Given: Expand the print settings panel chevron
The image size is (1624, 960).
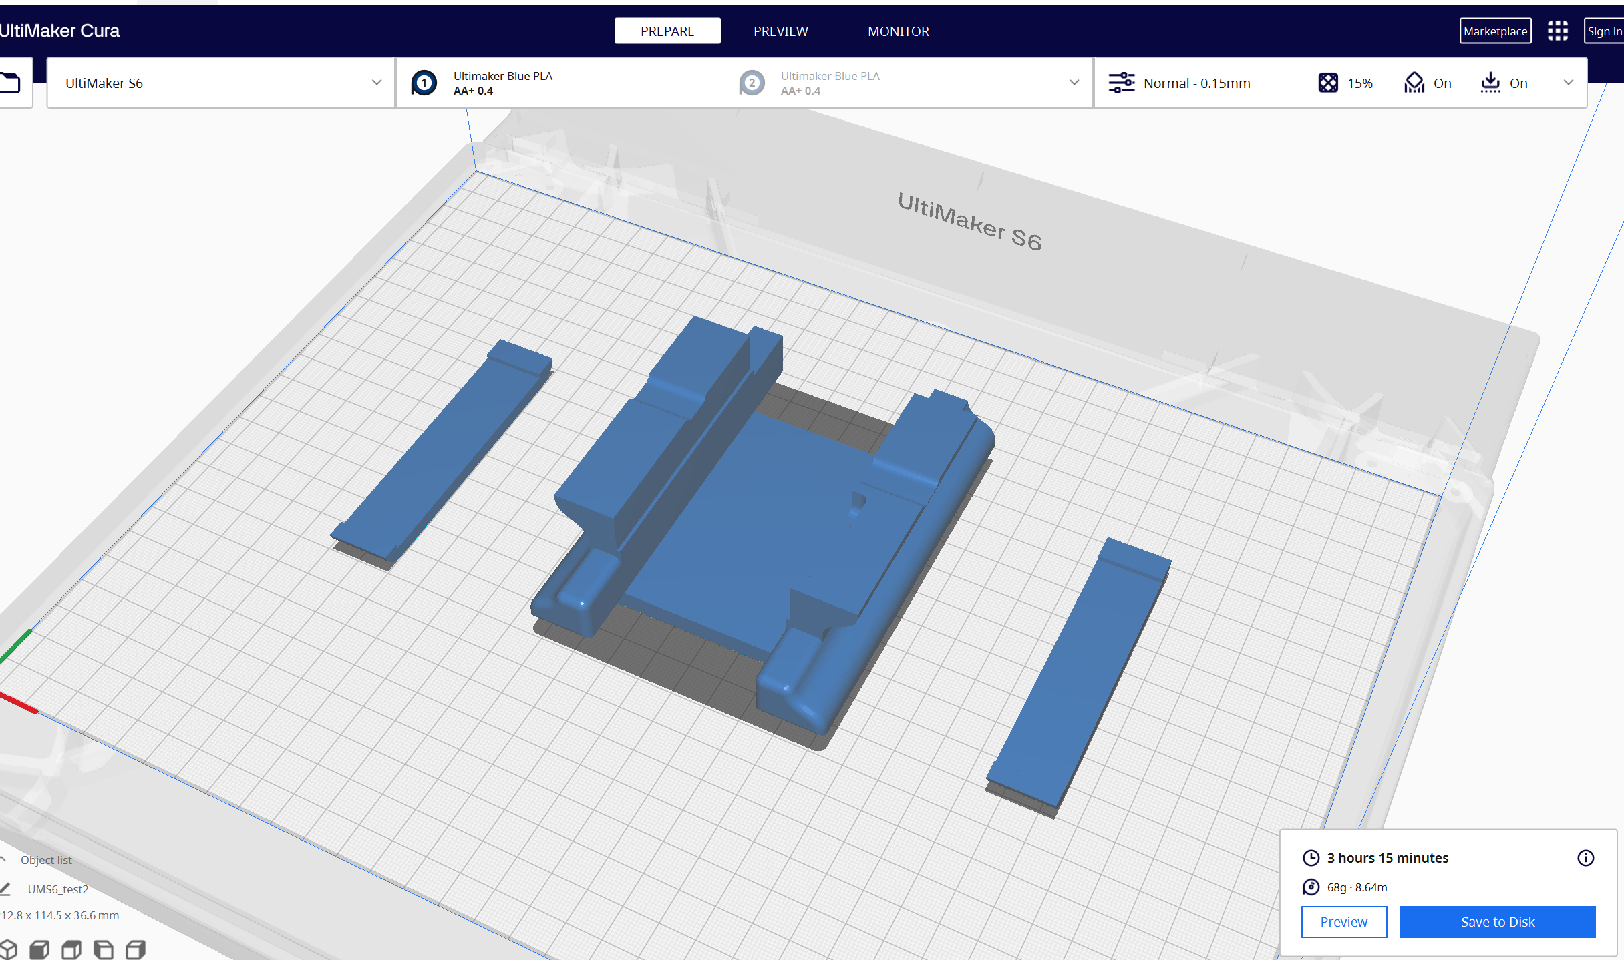Looking at the screenshot, I should click(x=1569, y=83).
